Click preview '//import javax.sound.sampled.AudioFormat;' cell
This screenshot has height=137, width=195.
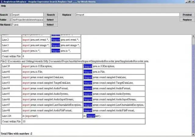pyautogui.click(x=114, y=88)
